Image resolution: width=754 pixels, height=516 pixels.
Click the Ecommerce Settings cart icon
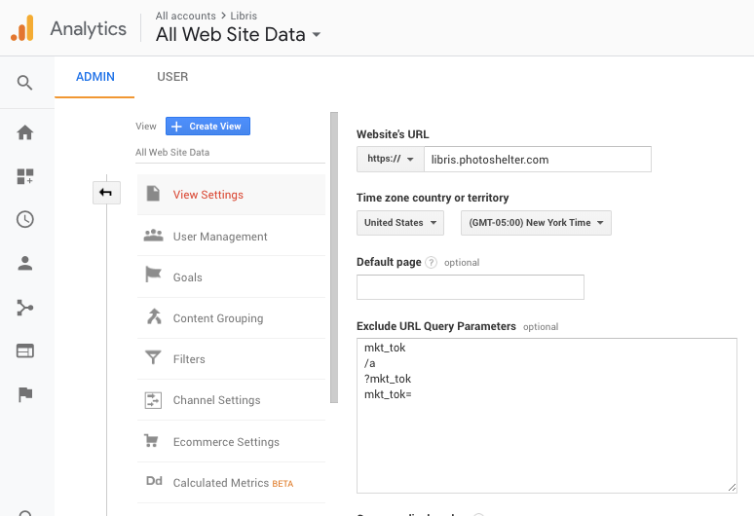pyautogui.click(x=151, y=441)
